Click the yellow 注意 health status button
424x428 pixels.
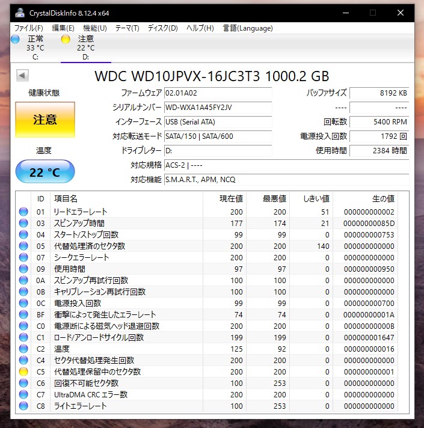pyautogui.click(x=45, y=120)
